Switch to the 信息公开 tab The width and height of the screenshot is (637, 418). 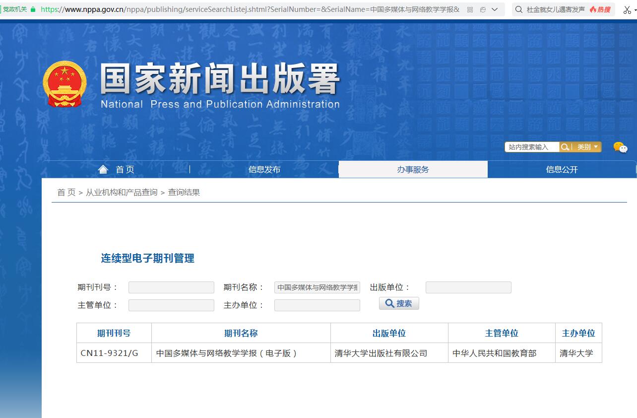click(562, 169)
